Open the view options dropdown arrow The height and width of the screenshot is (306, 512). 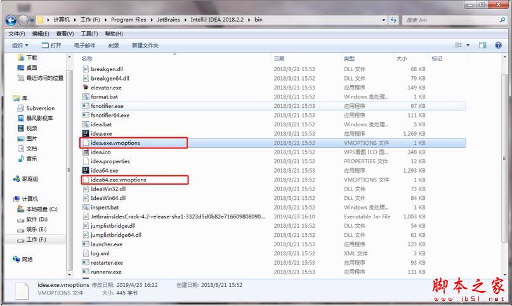coord(468,45)
